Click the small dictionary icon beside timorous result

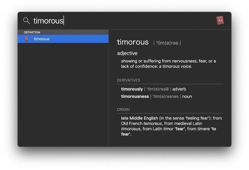pyautogui.click(x=27, y=39)
